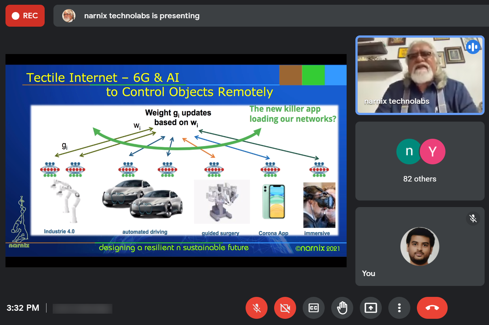Click your own 'You' video tile

click(x=420, y=246)
